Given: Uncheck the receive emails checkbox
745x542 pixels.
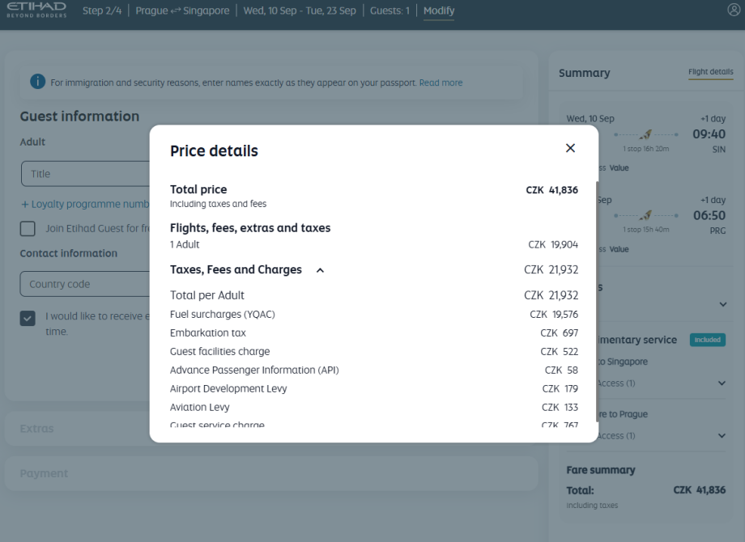Looking at the screenshot, I should coord(28,318).
